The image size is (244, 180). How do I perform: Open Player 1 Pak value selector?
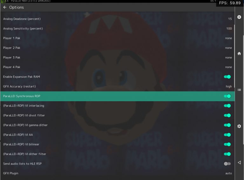[228, 38]
